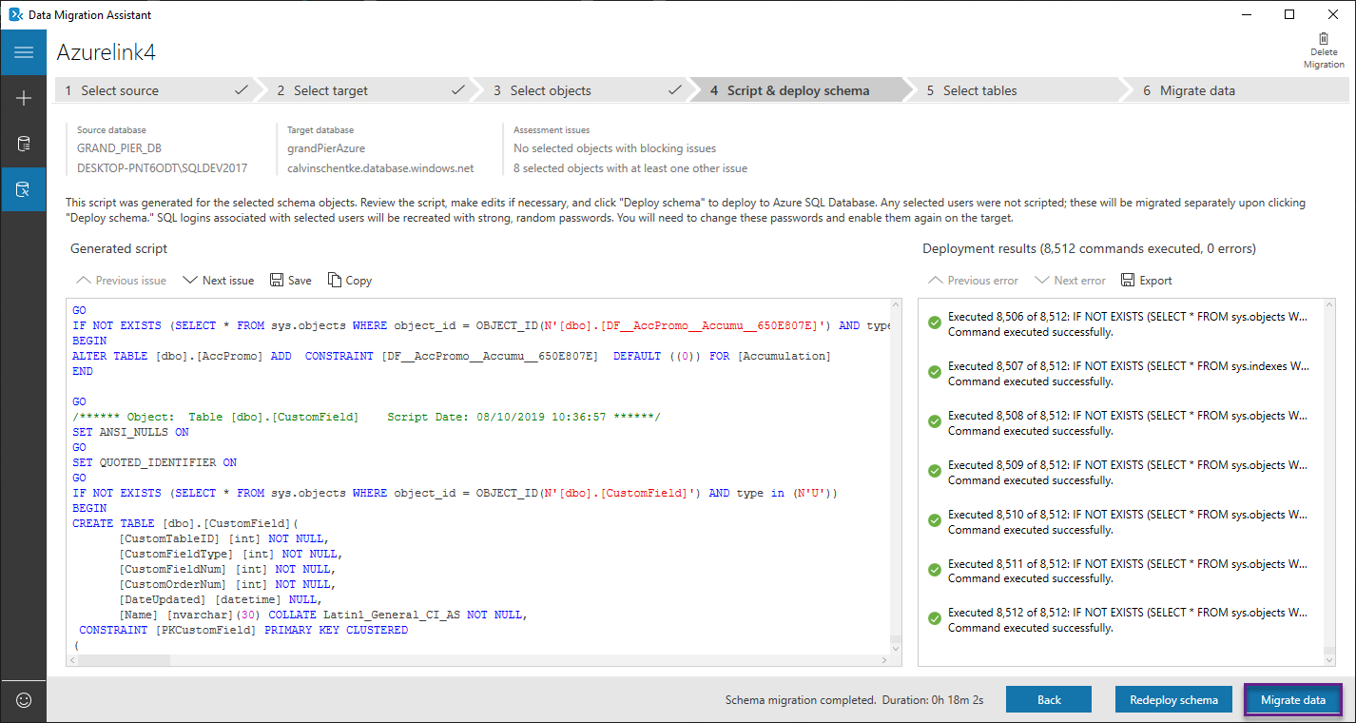Click the Redeploy schema button
1356x723 pixels.
[1173, 699]
